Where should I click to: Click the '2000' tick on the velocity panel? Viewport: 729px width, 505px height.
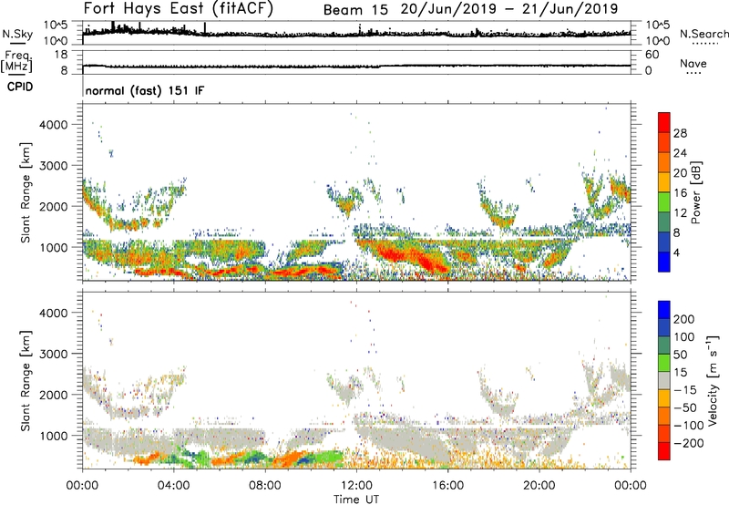click(x=53, y=395)
